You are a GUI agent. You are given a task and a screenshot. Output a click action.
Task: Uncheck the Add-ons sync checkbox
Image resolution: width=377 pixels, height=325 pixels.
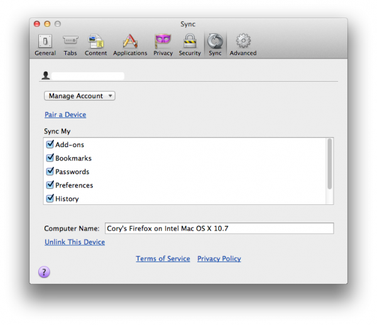[x=50, y=145]
